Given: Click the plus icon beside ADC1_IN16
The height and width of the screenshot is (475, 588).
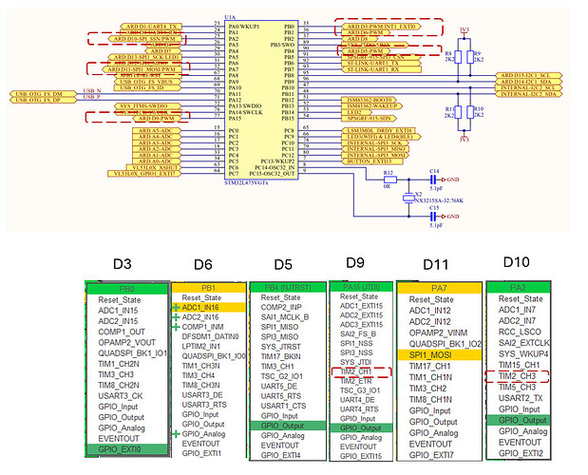Looking at the screenshot, I should click(x=177, y=308).
